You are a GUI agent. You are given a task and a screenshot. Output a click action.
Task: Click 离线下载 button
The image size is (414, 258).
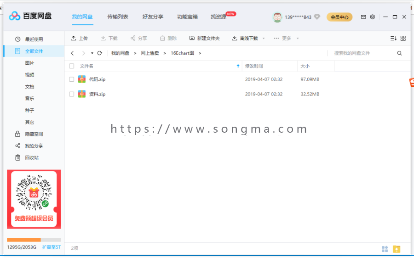point(245,38)
